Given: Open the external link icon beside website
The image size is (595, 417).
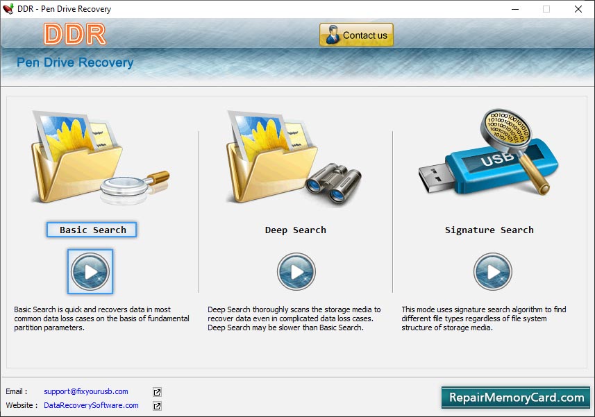Looking at the screenshot, I should 157,406.
